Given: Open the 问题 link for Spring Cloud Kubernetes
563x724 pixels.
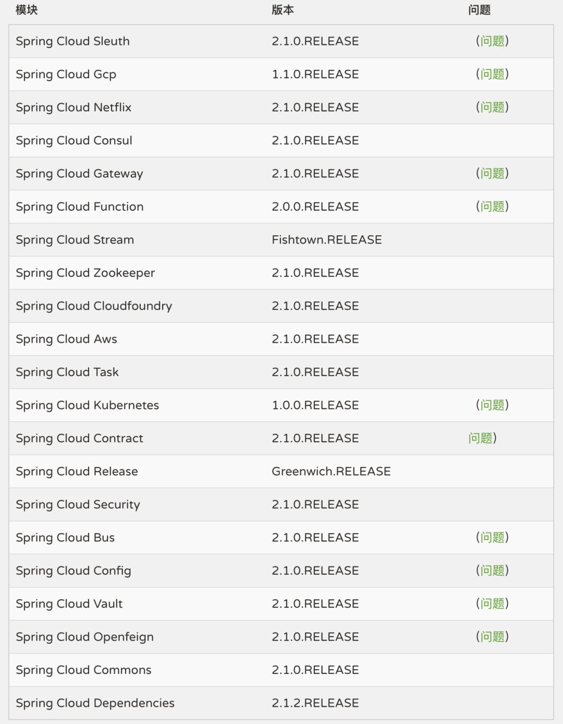Looking at the screenshot, I should coord(493,405).
